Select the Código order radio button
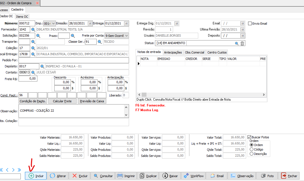Screen dimensions: 304x181 (251, 149)
